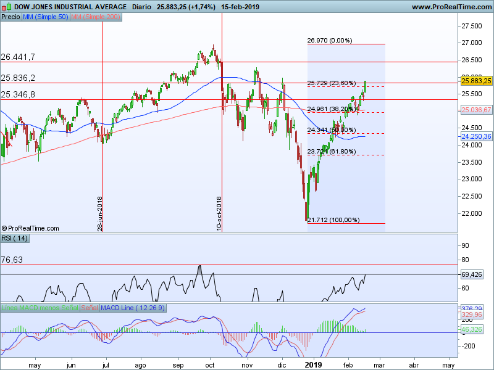Click the sep month label on time axis
494x370 pixels.
coord(178,365)
